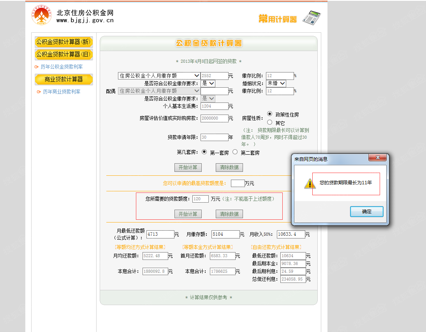The image size is (426, 332).
Task: Open the 商业贷款计算器 menu item
Action: [63, 79]
